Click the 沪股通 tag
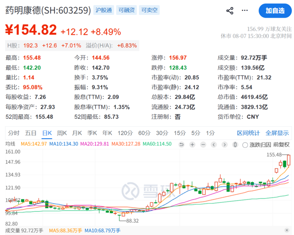 104,10
